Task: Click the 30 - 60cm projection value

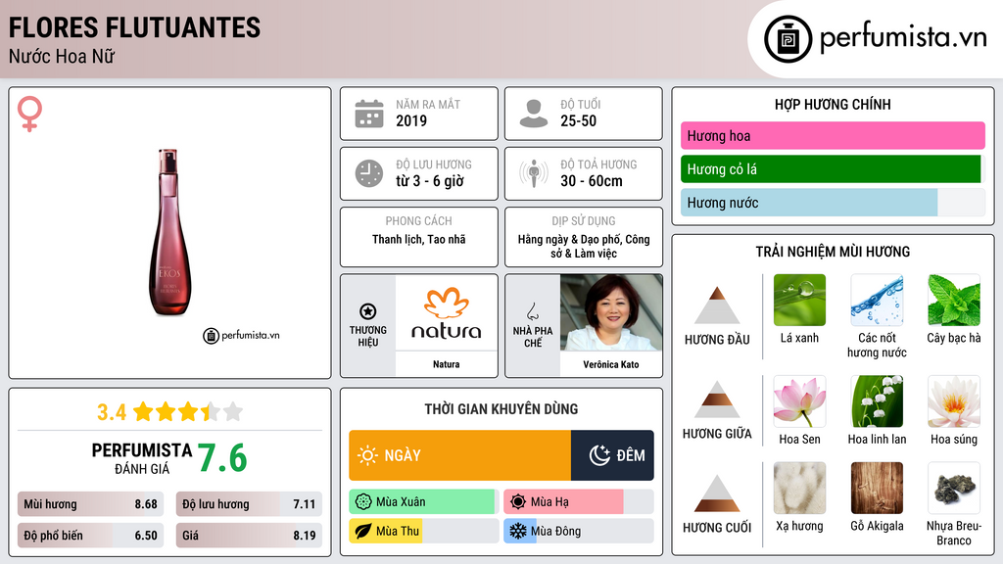Action: pyautogui.click(x=592, y=181)
